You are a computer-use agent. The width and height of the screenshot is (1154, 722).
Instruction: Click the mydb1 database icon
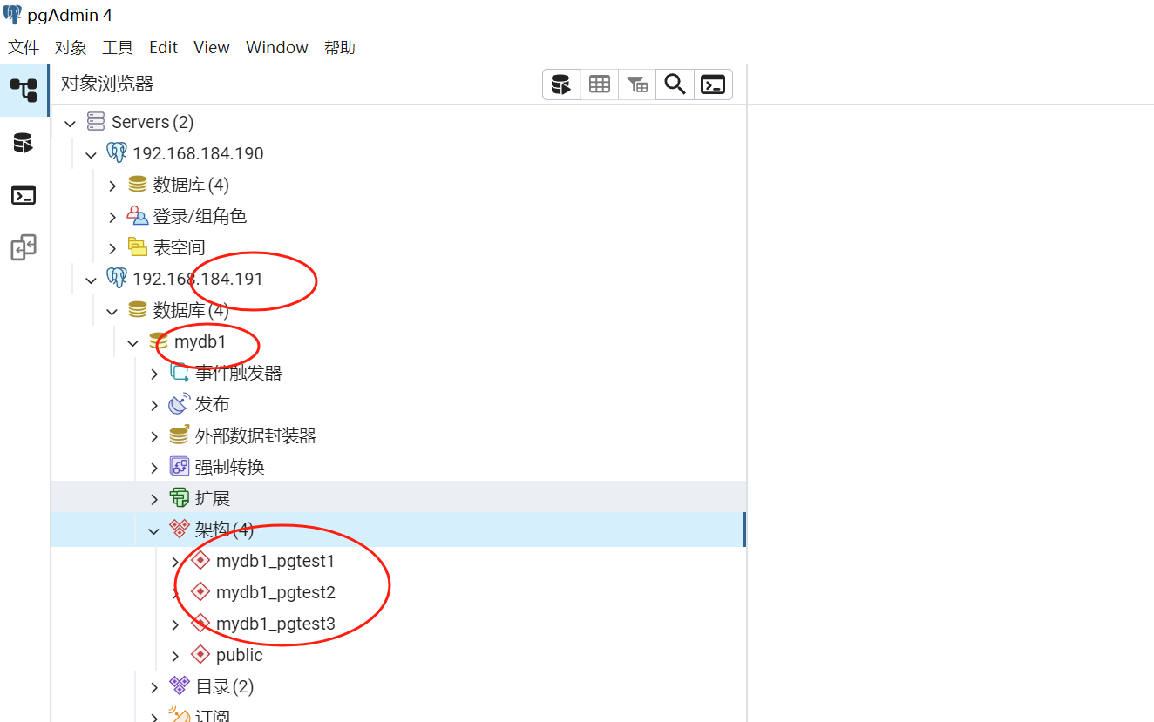[x=159, y=341]
